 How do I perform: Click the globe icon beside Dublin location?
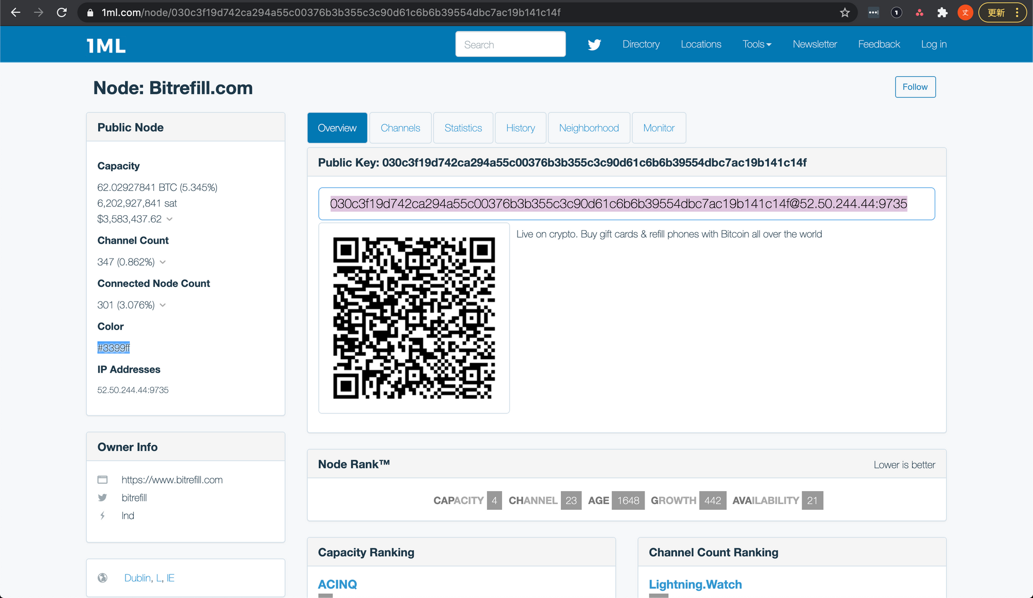(x=102, y=578)
